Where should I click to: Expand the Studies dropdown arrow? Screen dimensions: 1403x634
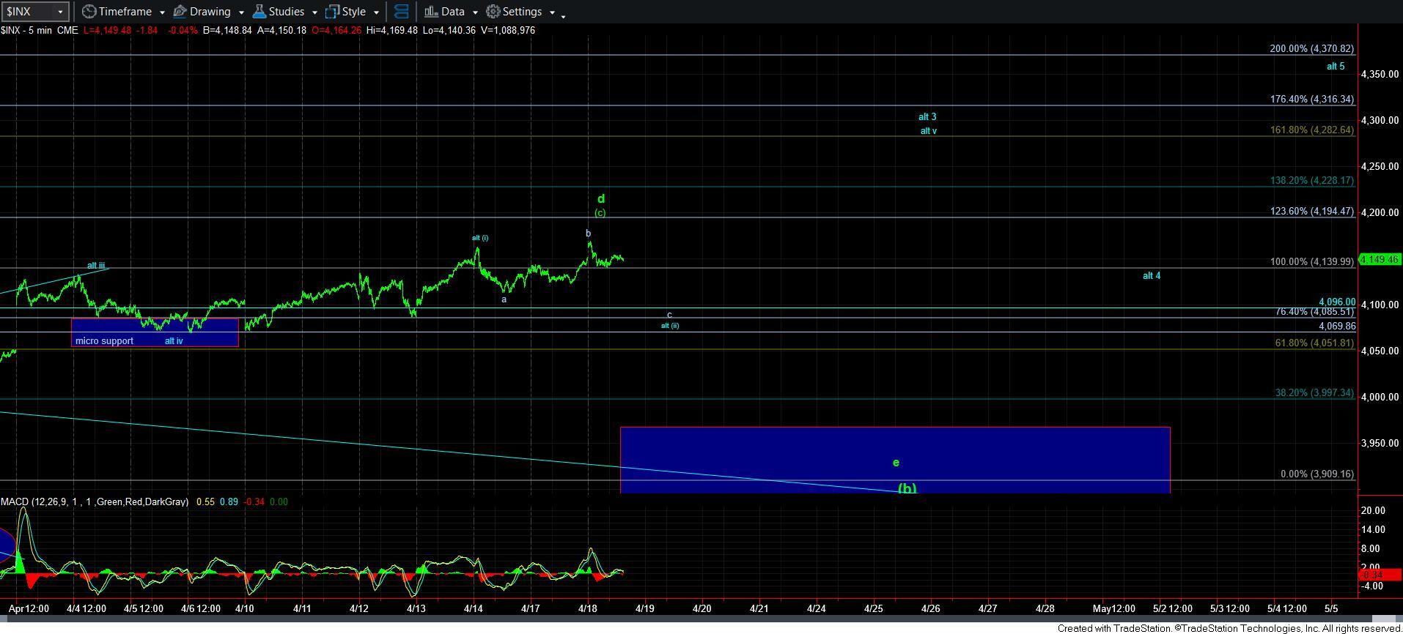[x=314, y=13]
